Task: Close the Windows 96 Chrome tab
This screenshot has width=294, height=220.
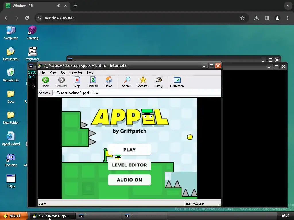Action: [x=65, y=6]
